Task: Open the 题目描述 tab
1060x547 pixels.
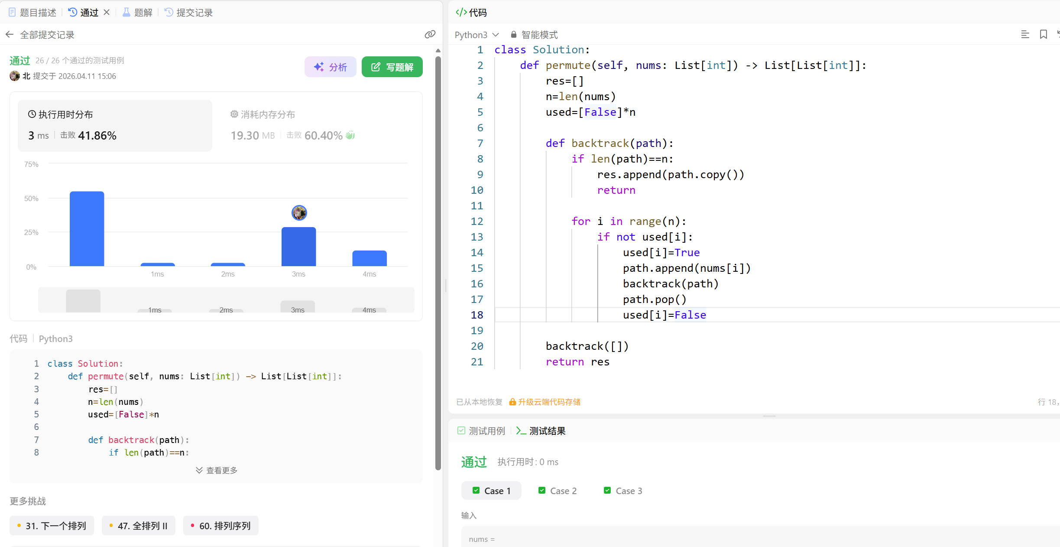Action: (x=33, y=13)
